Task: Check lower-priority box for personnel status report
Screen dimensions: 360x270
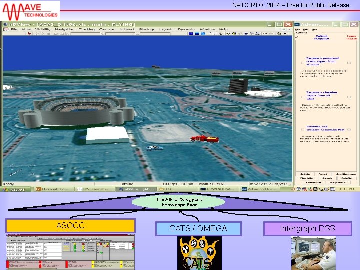Action: point(349,62)
